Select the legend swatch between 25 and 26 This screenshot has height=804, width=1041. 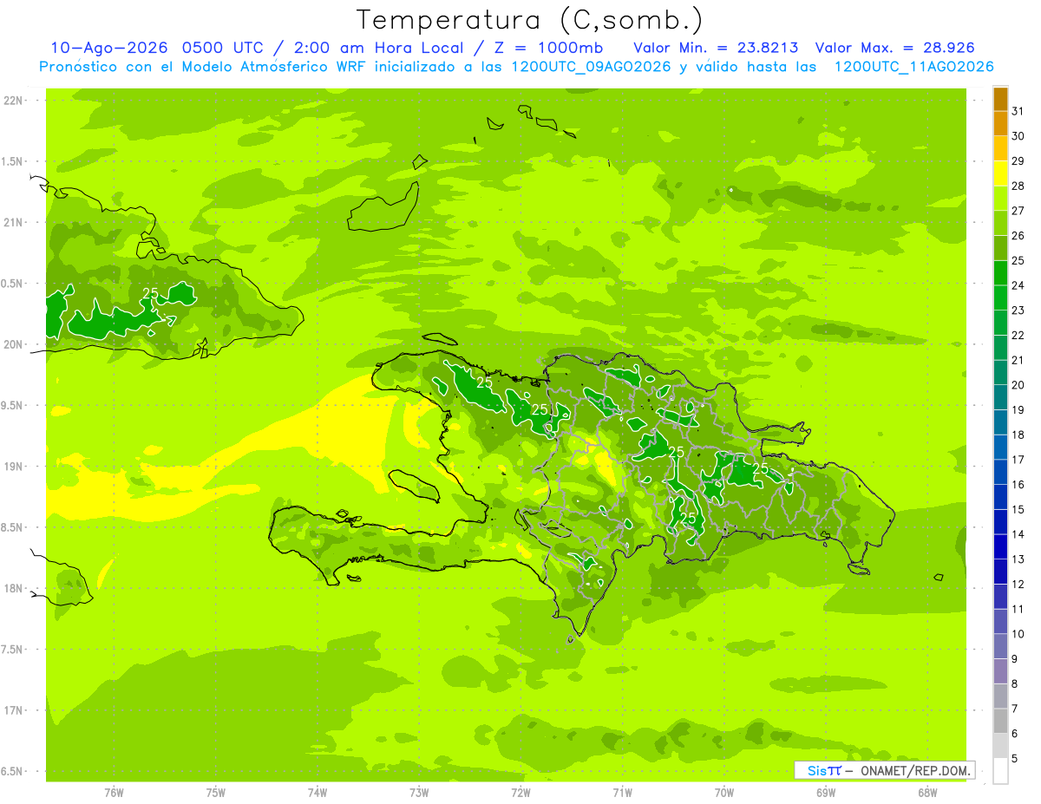(1000, 248)
